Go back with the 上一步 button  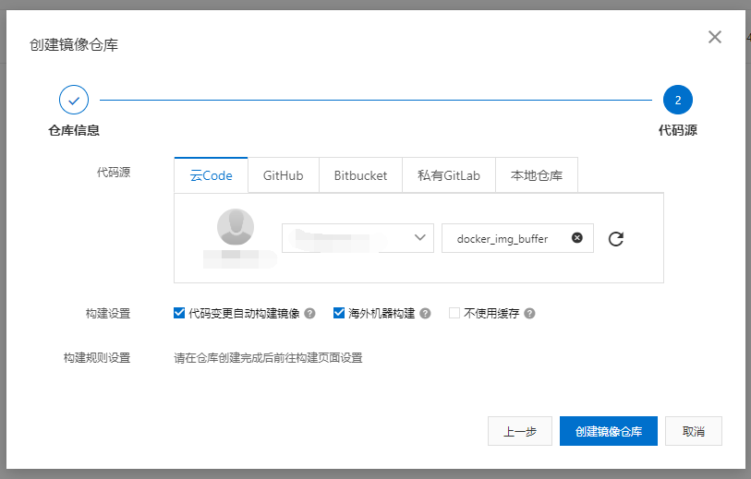520,431
